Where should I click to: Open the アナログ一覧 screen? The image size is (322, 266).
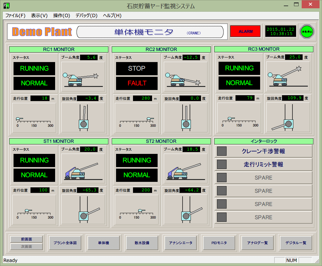pyautogui.click(x=258, y=243)
